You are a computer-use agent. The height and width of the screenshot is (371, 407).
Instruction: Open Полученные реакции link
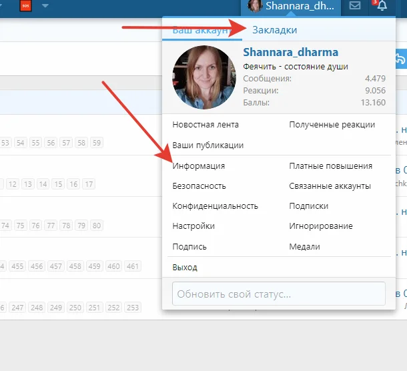tap(332, 125)
